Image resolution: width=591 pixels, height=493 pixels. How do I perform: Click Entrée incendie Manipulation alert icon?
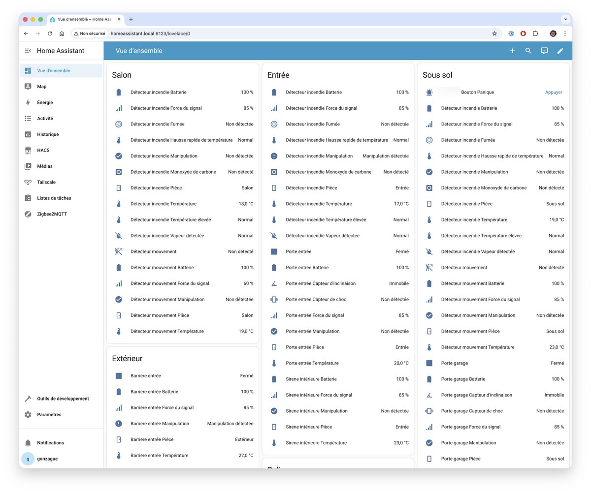tap(274, 156)
